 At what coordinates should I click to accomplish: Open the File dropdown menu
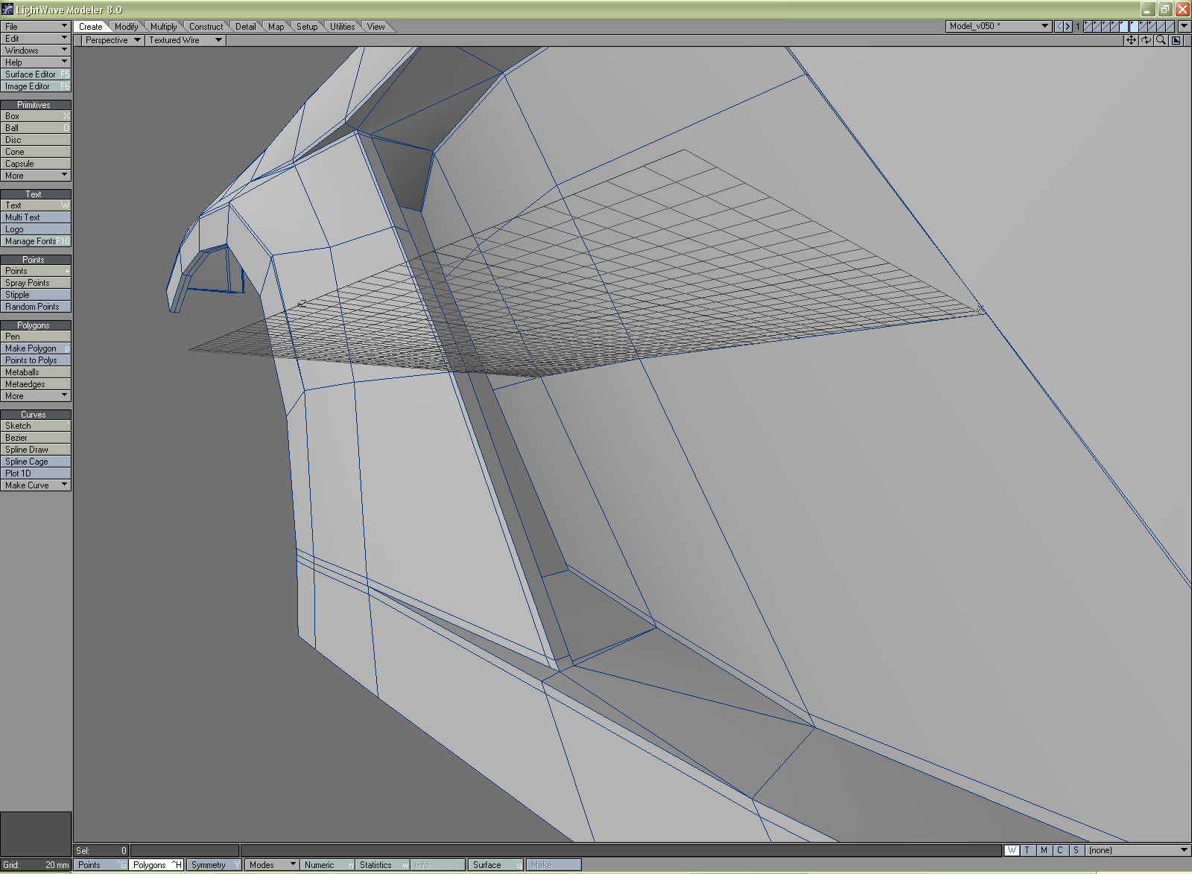point(36,27)
